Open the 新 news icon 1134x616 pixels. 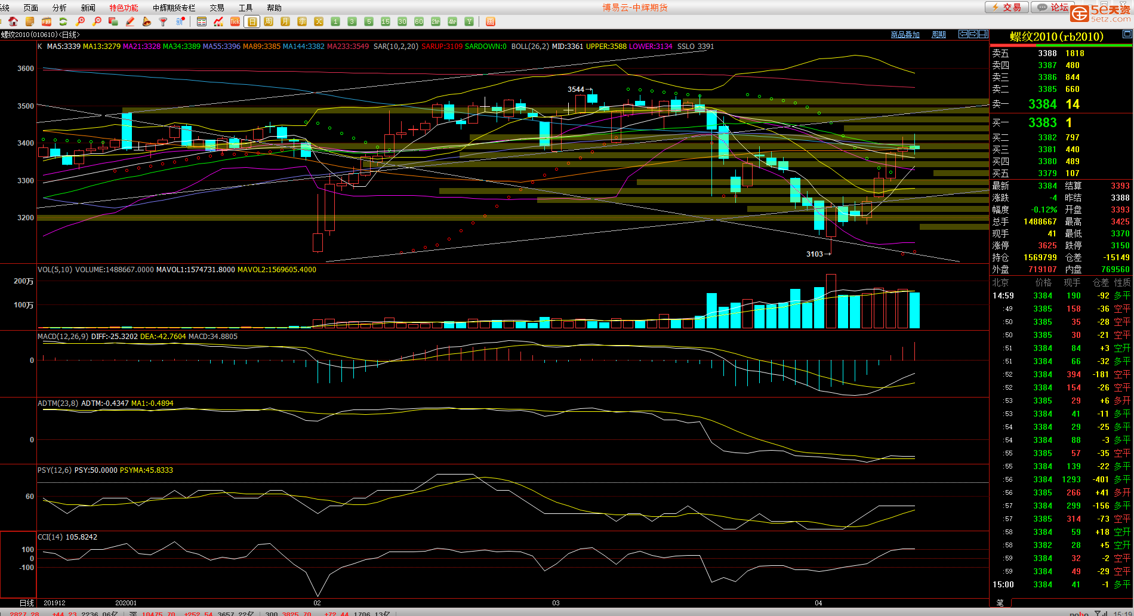tap(180, 21)
